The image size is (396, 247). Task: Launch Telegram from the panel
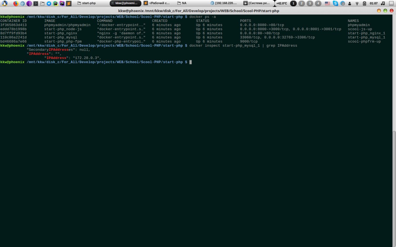pyautogui.click(x=49, y=3)
